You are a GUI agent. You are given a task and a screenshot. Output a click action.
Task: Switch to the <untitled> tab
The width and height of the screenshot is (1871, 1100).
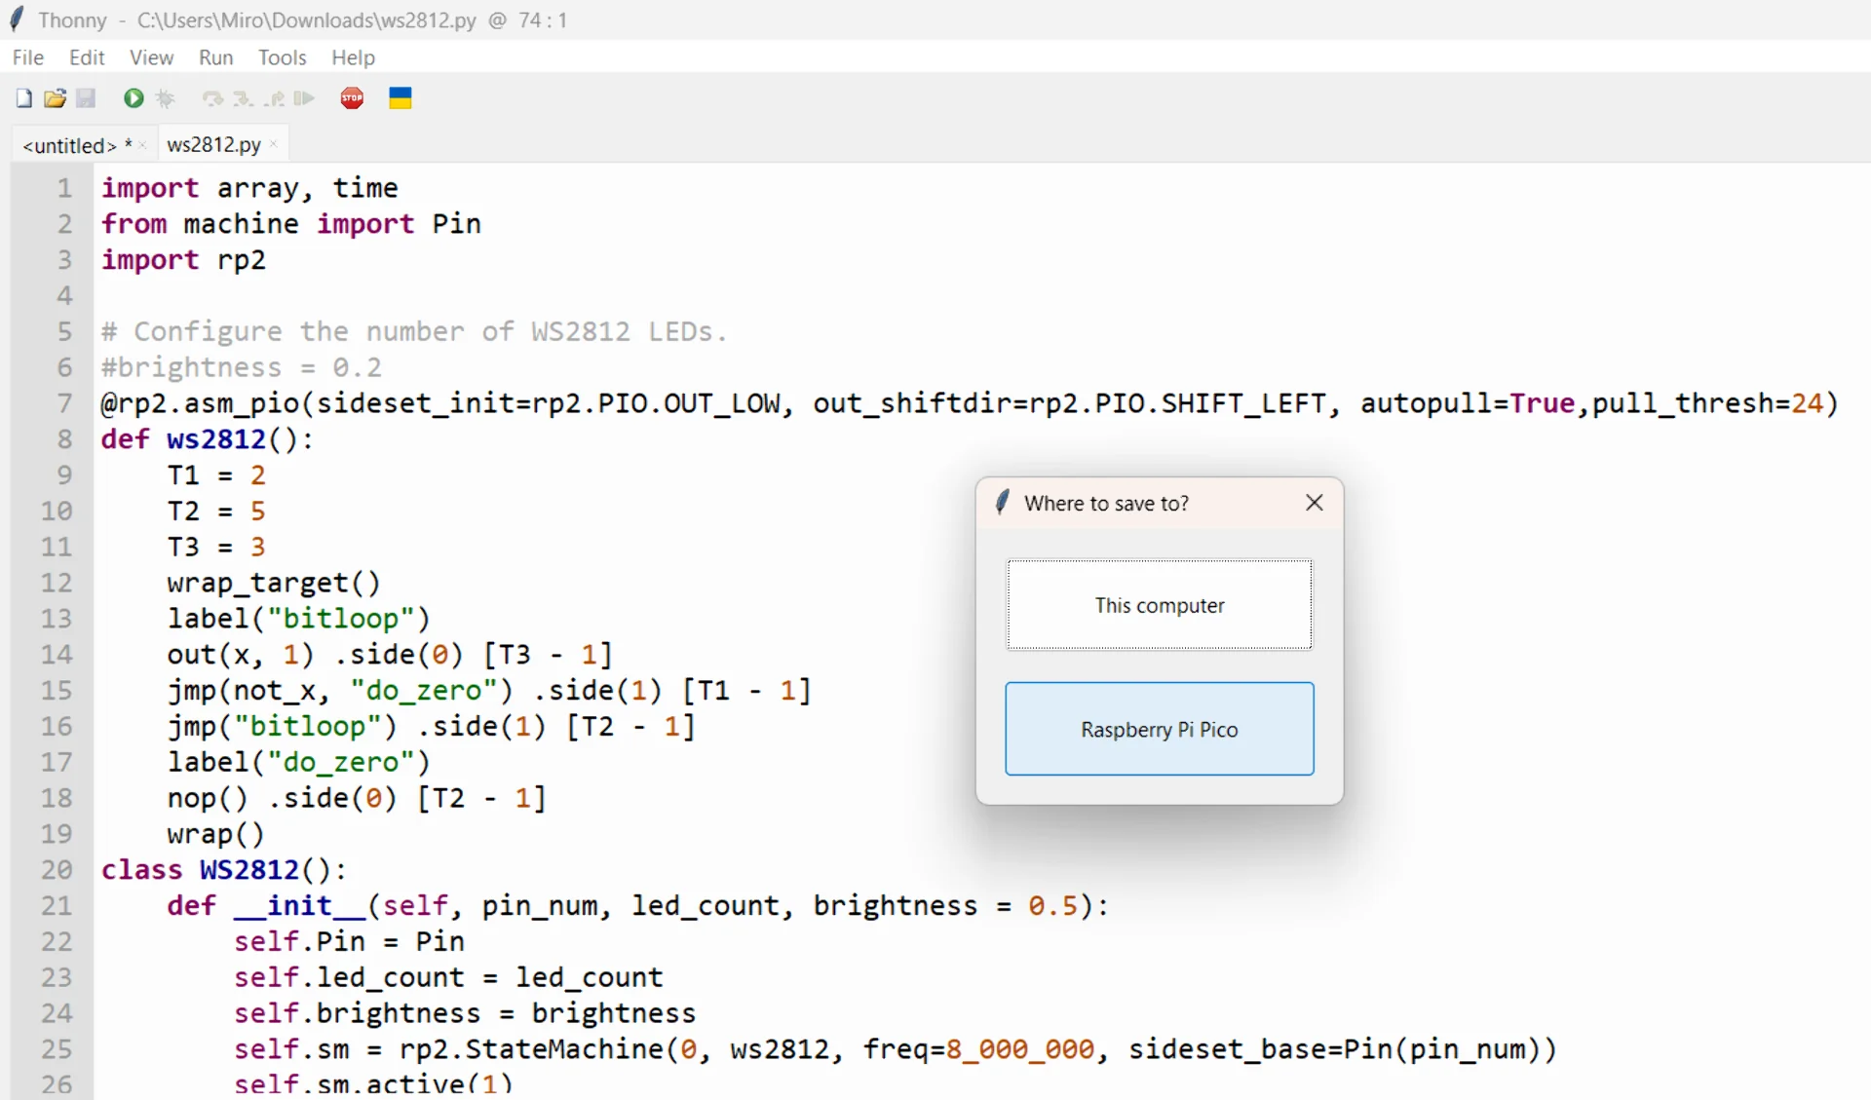pos(69,145)
